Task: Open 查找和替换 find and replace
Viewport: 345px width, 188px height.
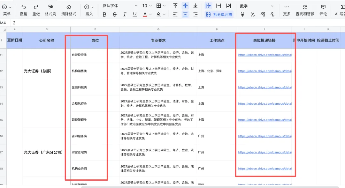Action: pyautogui.click(x=305, y=10)
